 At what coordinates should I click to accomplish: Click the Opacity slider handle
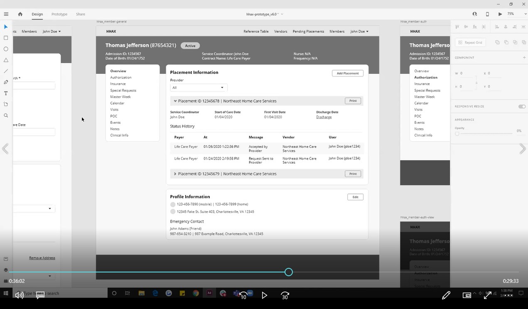point(457,134)
